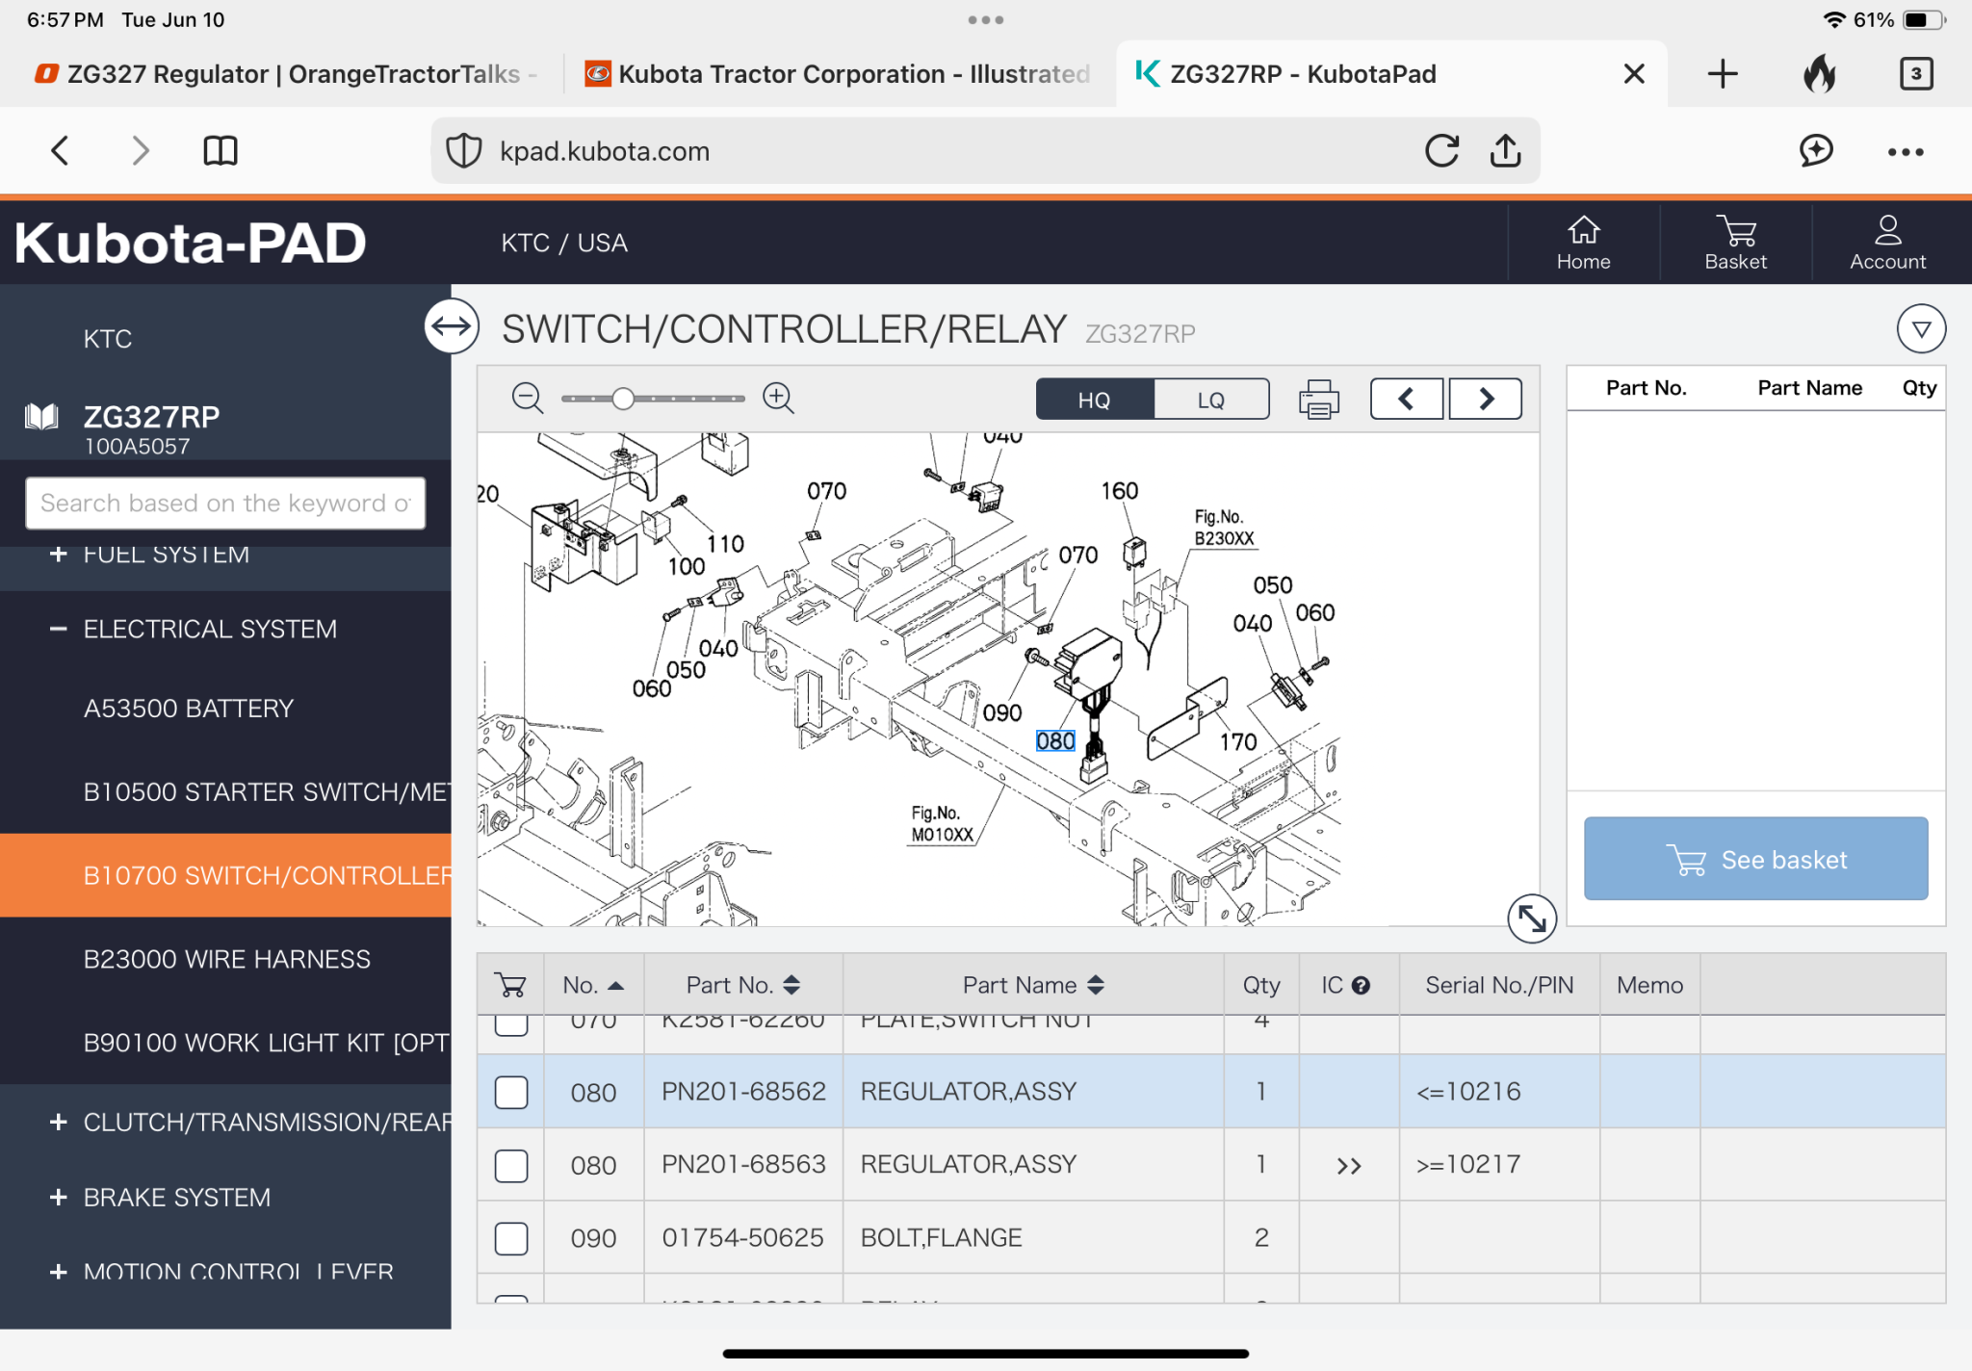The height and width of the screenshot is (1371, 1972).
Task: Switch to ZG327 Regulator OrangeTractorTalks tab
Action: tap(284, 74)
